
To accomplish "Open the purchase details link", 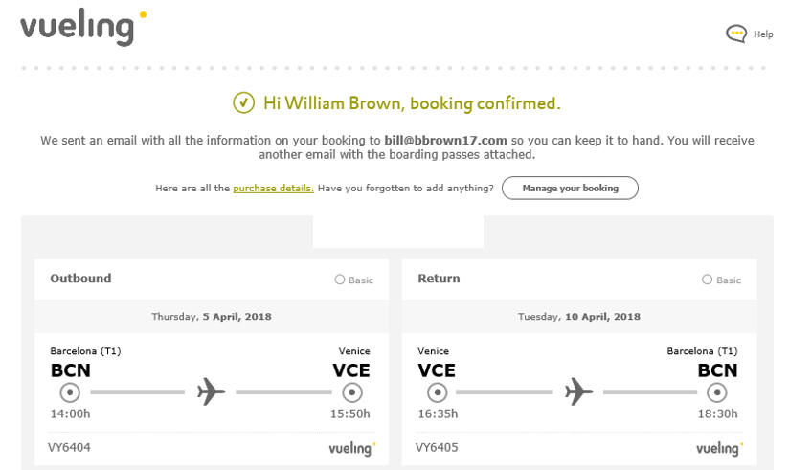I will coord(273,189).
